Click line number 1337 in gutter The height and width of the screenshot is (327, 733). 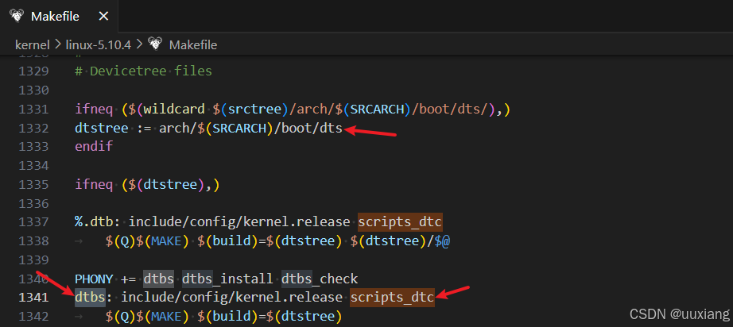[33, 222]
